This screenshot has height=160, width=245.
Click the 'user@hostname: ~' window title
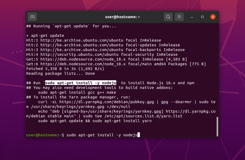(x=122, y=17)
